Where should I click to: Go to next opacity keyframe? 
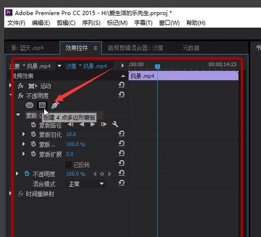point(110,174)
